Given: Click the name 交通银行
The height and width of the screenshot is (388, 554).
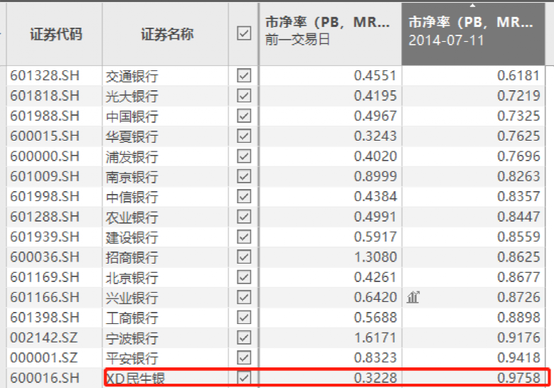Looking at the screenshot, I should (132, 76).
